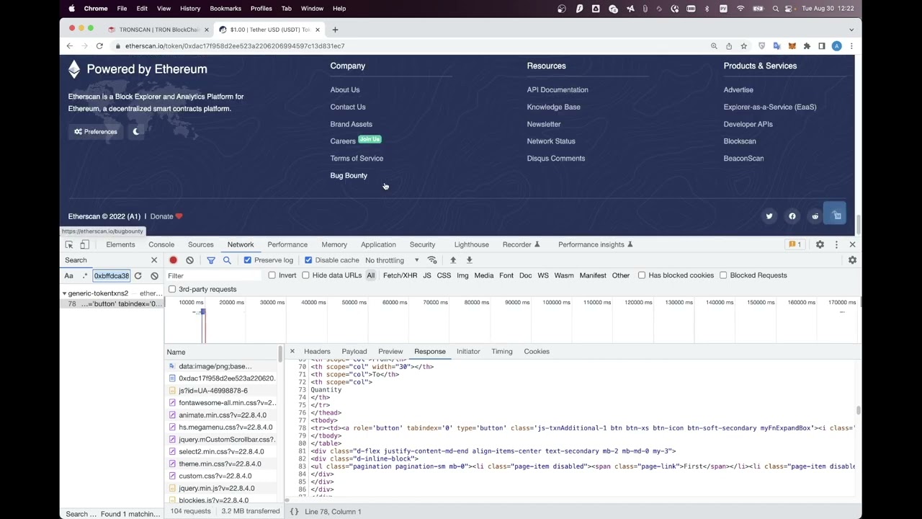Click the network search magnifier icon
This screenshot has width=922, height=519.
pos(227,260)
